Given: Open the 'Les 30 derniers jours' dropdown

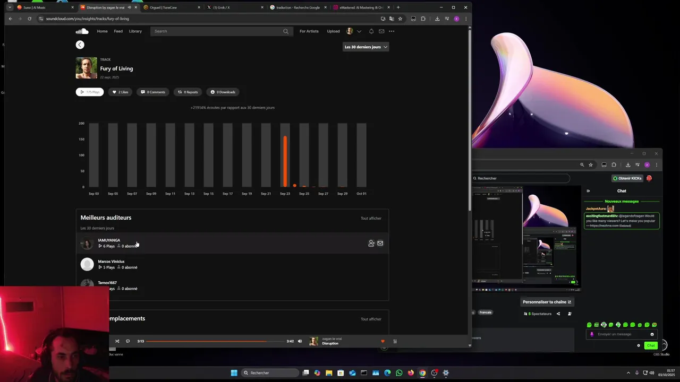Looking at the screenshot, I should pos(366,47).
